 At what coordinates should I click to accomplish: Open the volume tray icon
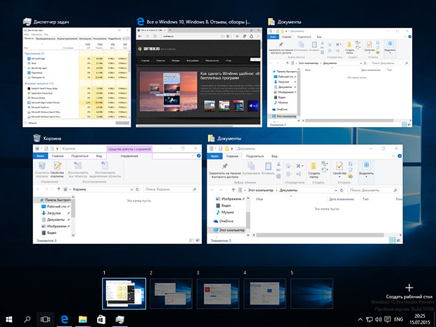click(378, 319)
